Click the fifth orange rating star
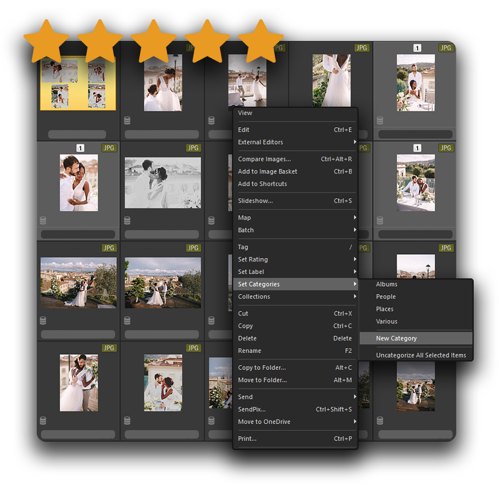Image resolution: width=499 pixels, height=485 pixels. point(261,41)
